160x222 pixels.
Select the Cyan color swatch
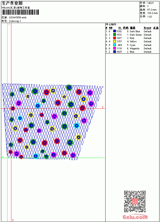(115, 45)
